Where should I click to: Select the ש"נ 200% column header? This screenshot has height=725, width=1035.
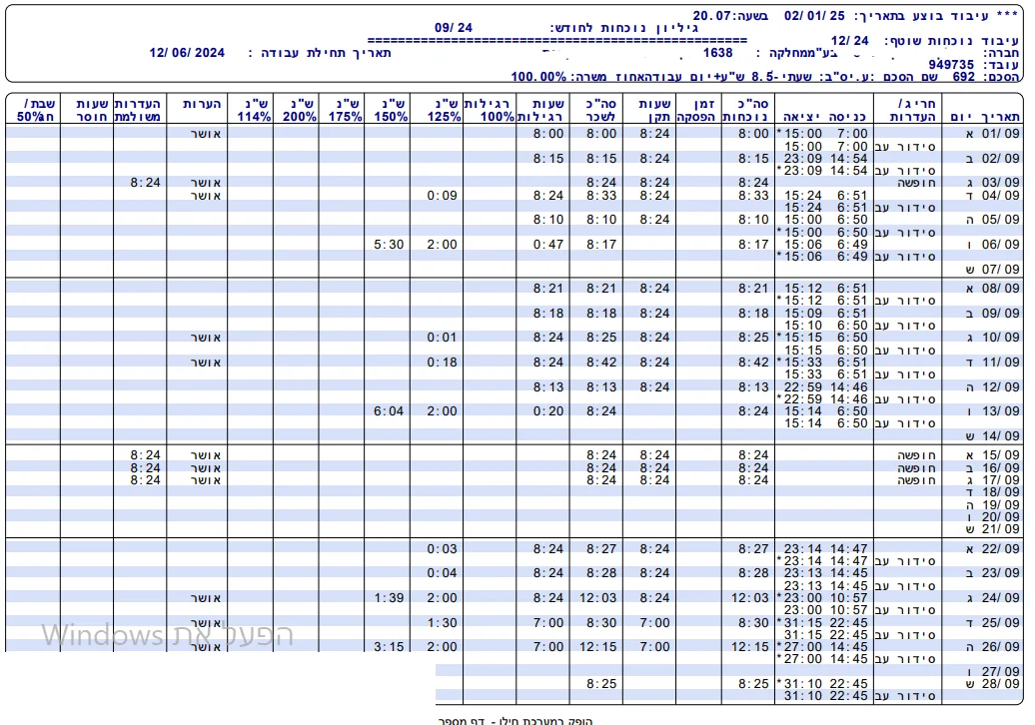[299, 110]
